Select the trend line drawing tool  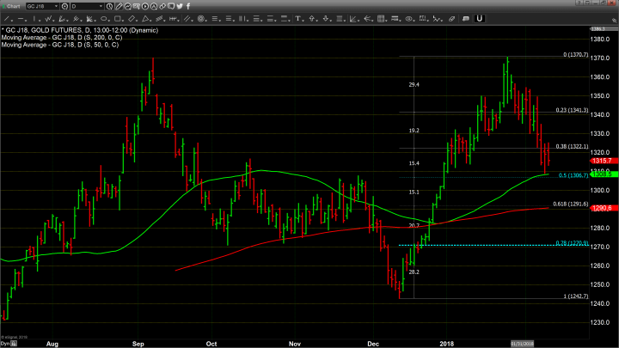pos(7,17)
